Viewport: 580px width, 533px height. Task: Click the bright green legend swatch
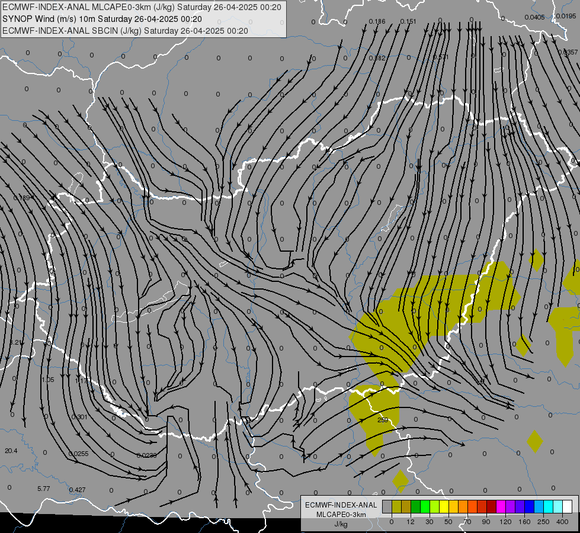click(x=425, y=507)
